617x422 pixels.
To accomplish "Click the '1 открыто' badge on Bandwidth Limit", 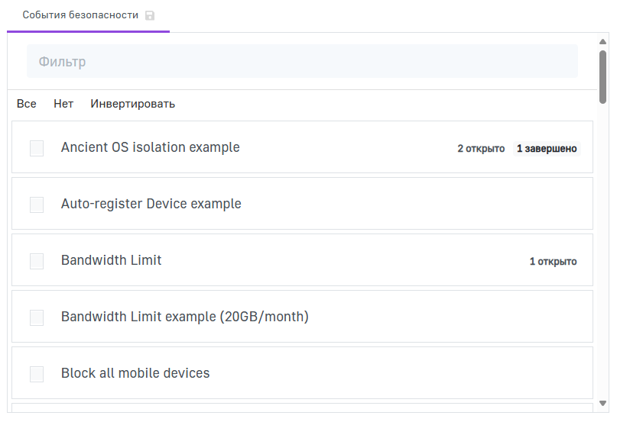I will [x=553, y=262].
